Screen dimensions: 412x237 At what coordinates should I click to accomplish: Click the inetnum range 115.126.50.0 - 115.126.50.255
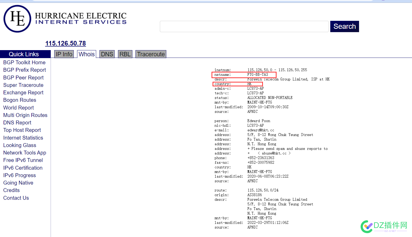click(277, 70)
